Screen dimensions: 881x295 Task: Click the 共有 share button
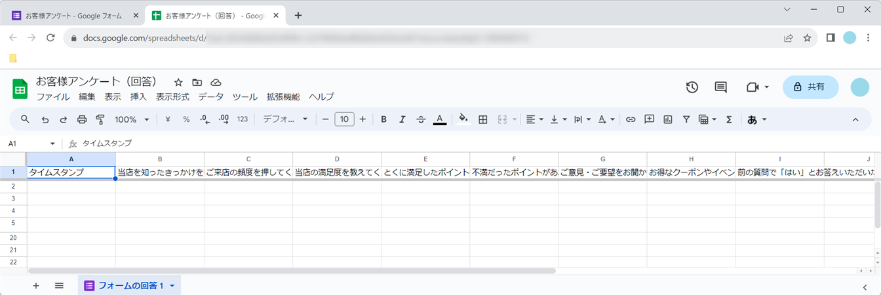point(810,87)
